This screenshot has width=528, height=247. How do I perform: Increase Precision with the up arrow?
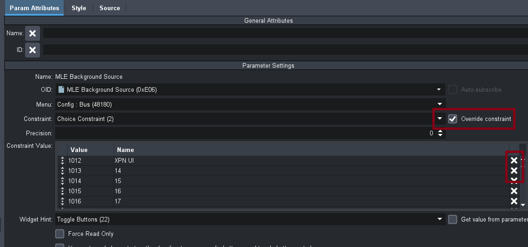pos(440,131)
